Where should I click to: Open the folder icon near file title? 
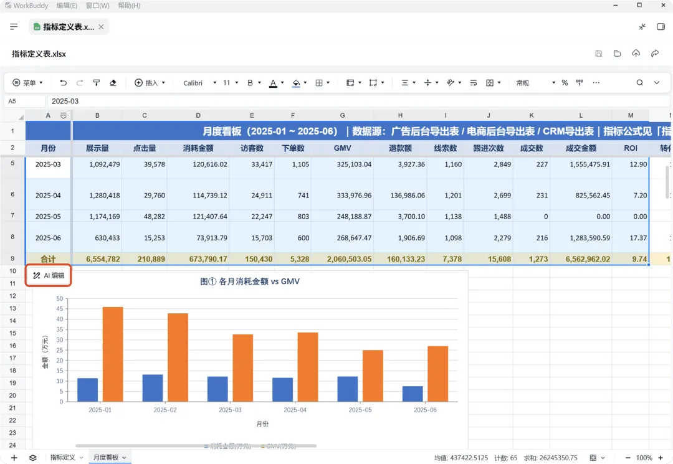click(x=617, y=54)
